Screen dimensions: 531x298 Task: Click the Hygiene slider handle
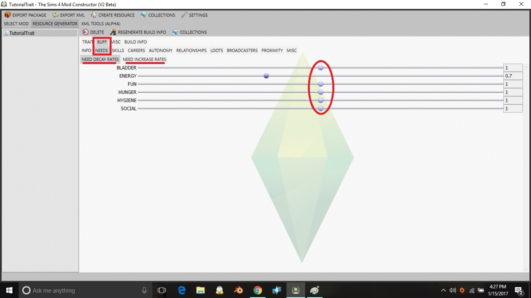[x=321, y=100]
